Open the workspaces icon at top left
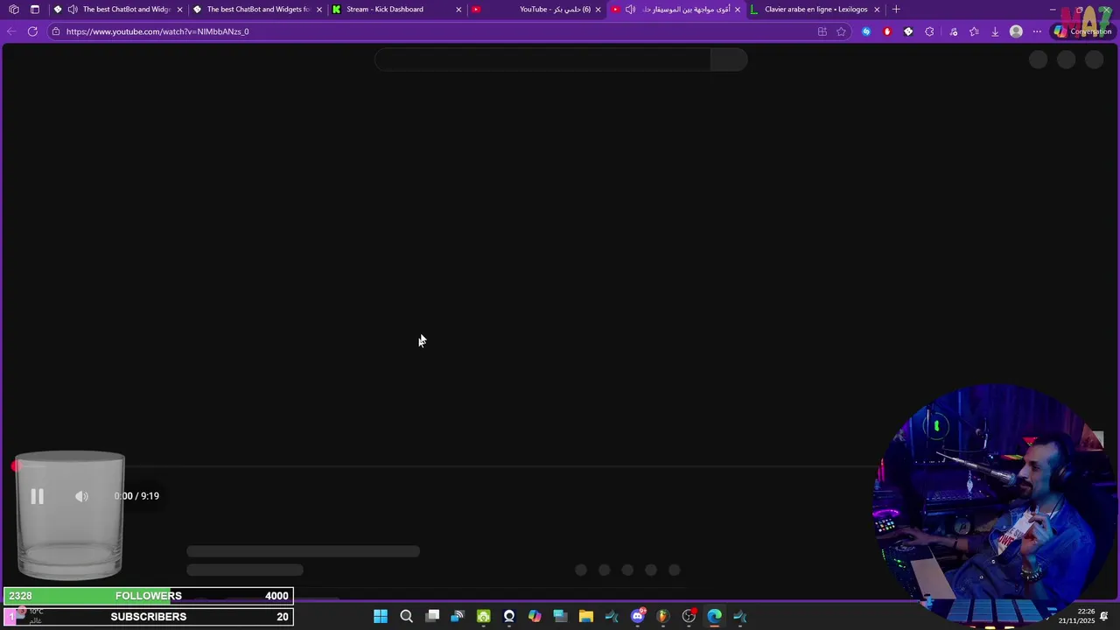This screenshot has width=1120, height=630. [x=14, y=10]
